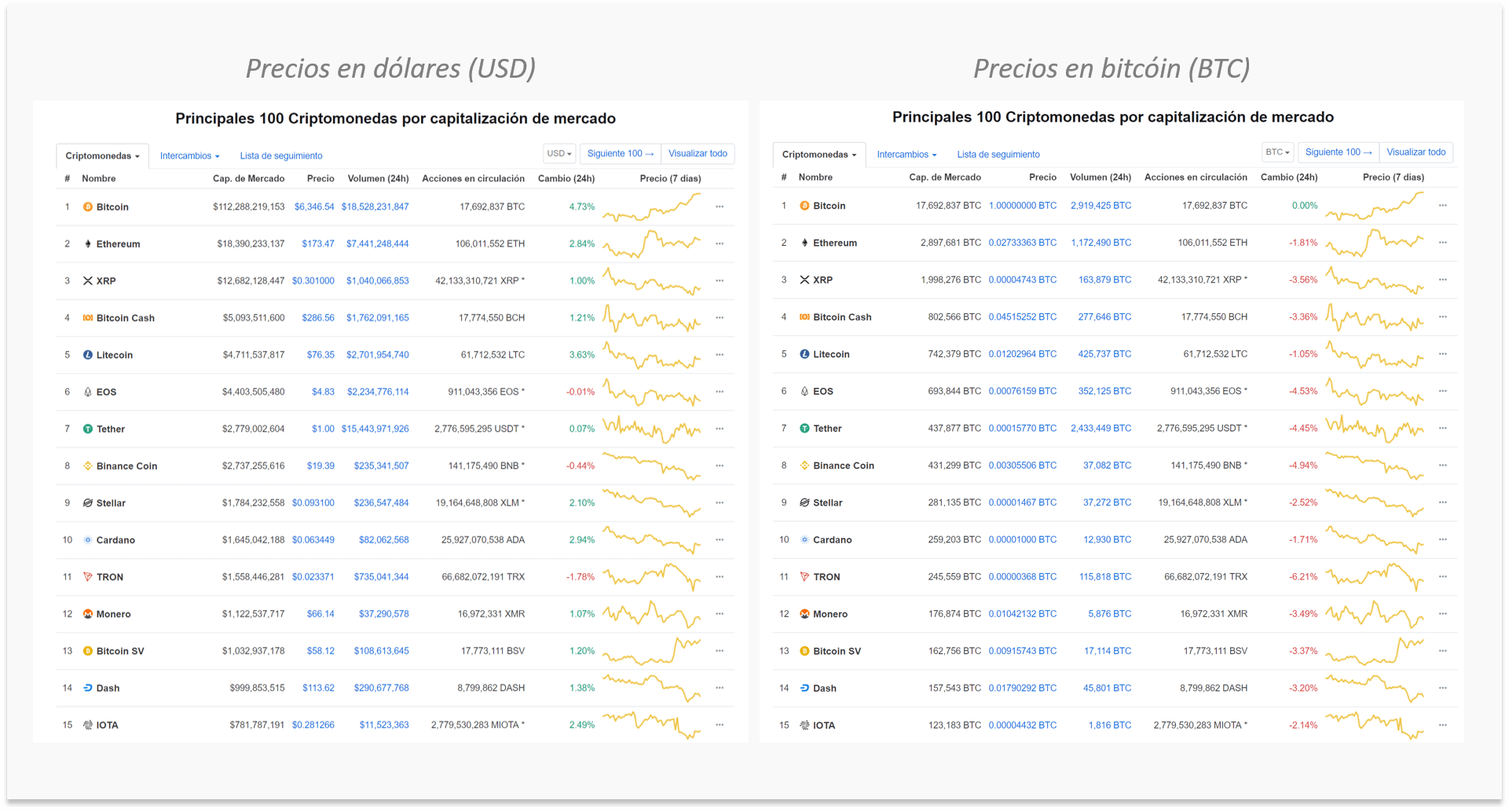Open IOTA price link $0.281266
Image resolution: width=1509 pixels, height=811 pixels.
(313, 725)
